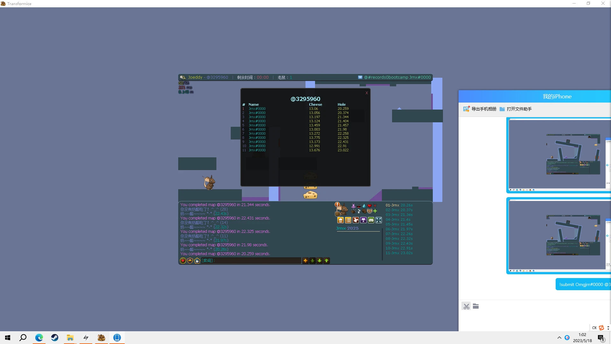
Task: Click the Cheese column header
Action: (315, 104)
